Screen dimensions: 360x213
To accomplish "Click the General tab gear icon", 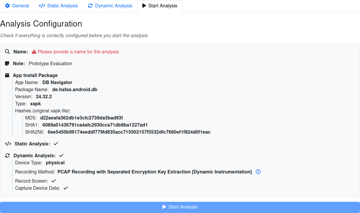I will (x=7, y=6).
